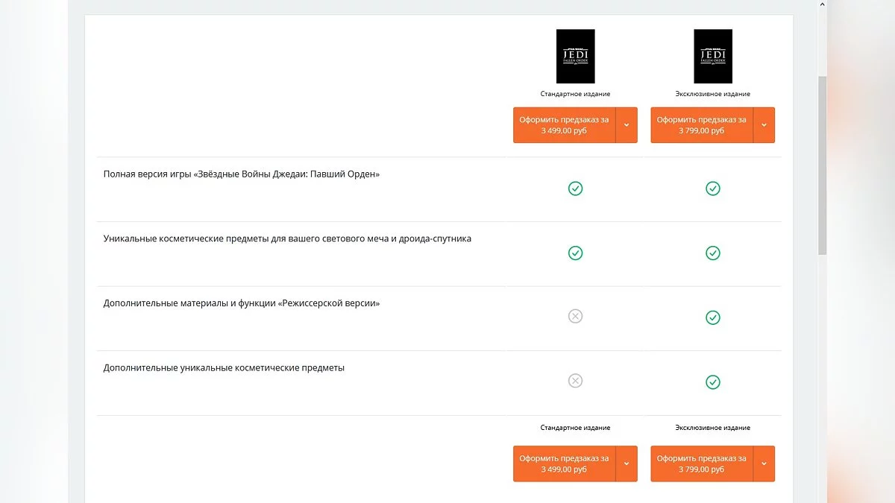
Task: Click Exclusive edition Jedi Fallen Order cover thumbnail
Action: coord(712,57)
